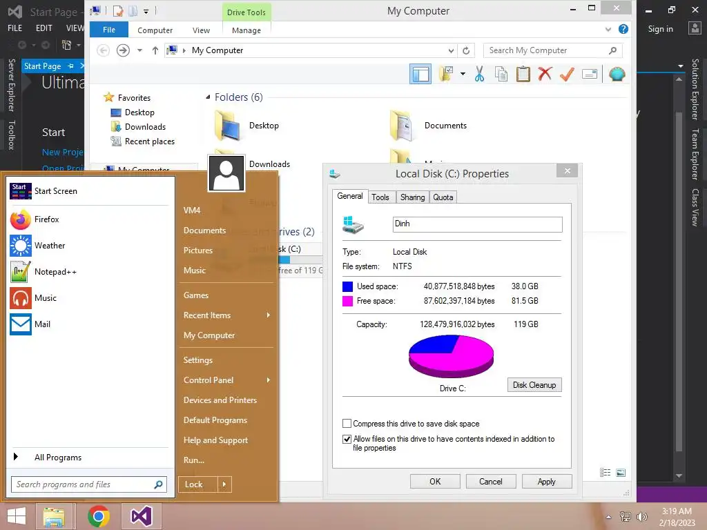Viewport: 707px width, 530px height.
Task: Click the Drive C pie chart
Action: pos(452,357)
